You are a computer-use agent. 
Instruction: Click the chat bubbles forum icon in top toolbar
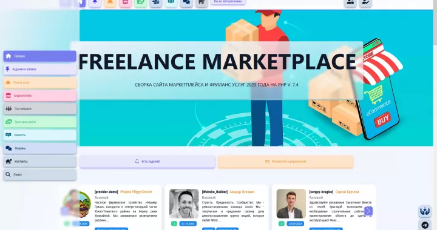[186, 3]
